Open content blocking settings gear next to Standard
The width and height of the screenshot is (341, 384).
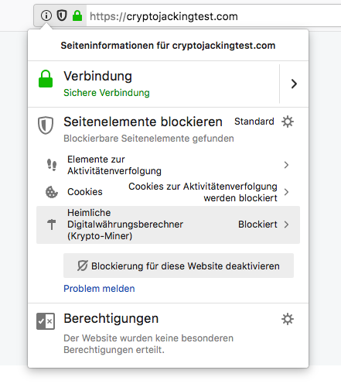click(x=288, y=122)
